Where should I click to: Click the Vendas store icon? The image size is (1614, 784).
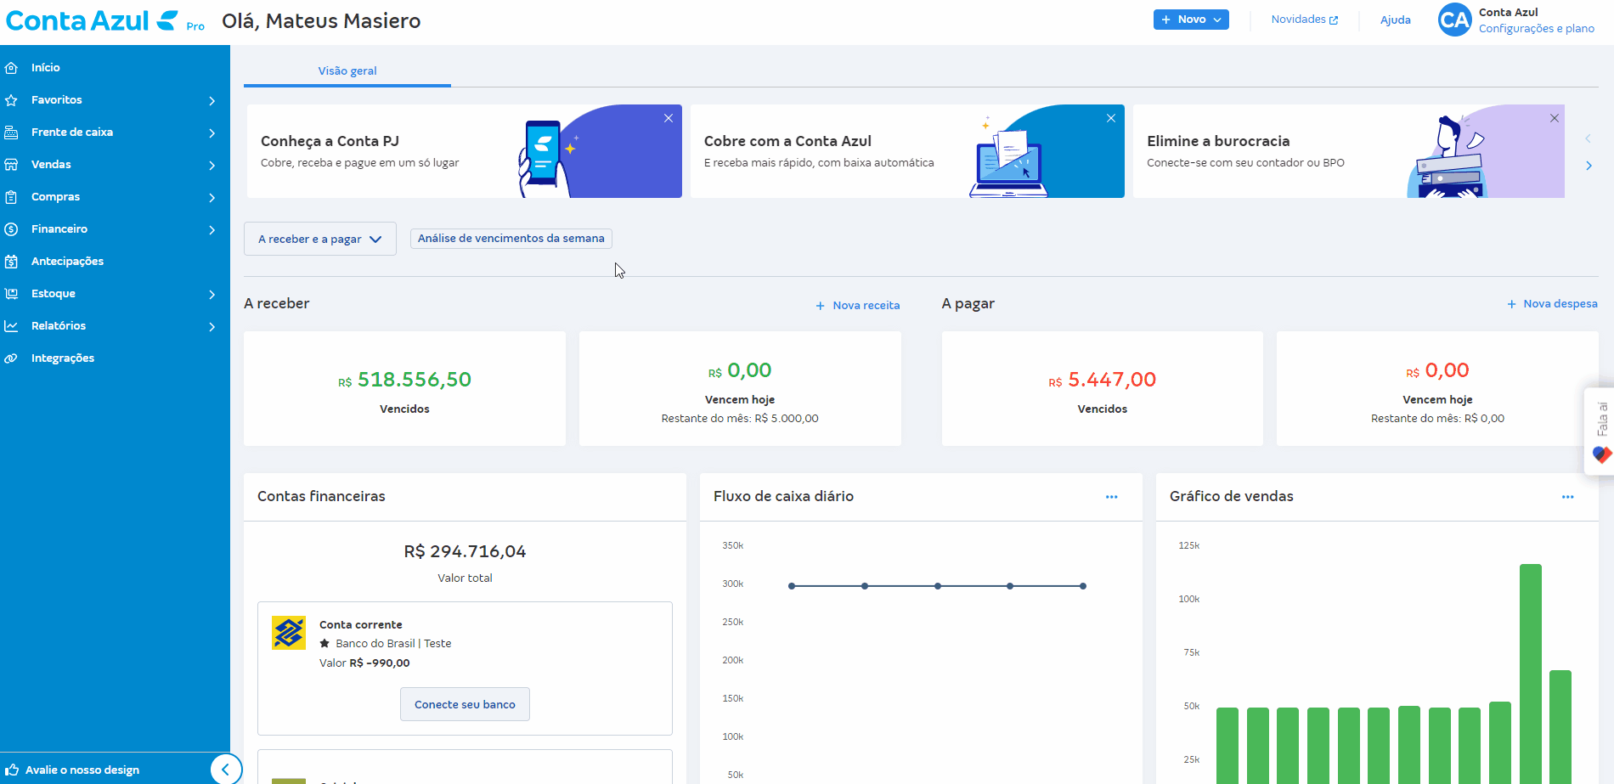pos(11,165)
